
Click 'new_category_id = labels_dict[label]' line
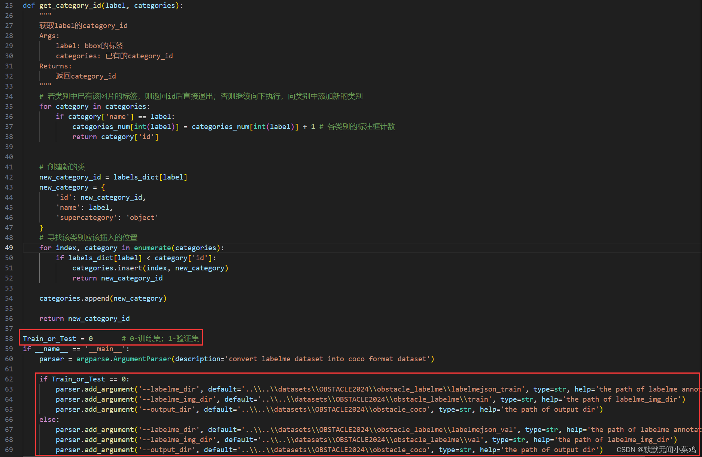[x=113, y=177]
